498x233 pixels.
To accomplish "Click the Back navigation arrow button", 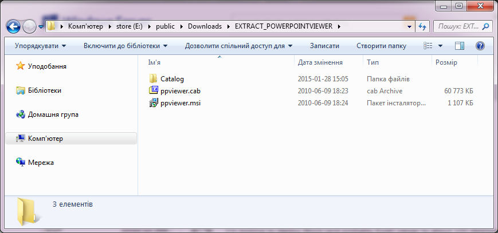I will 14,26.
